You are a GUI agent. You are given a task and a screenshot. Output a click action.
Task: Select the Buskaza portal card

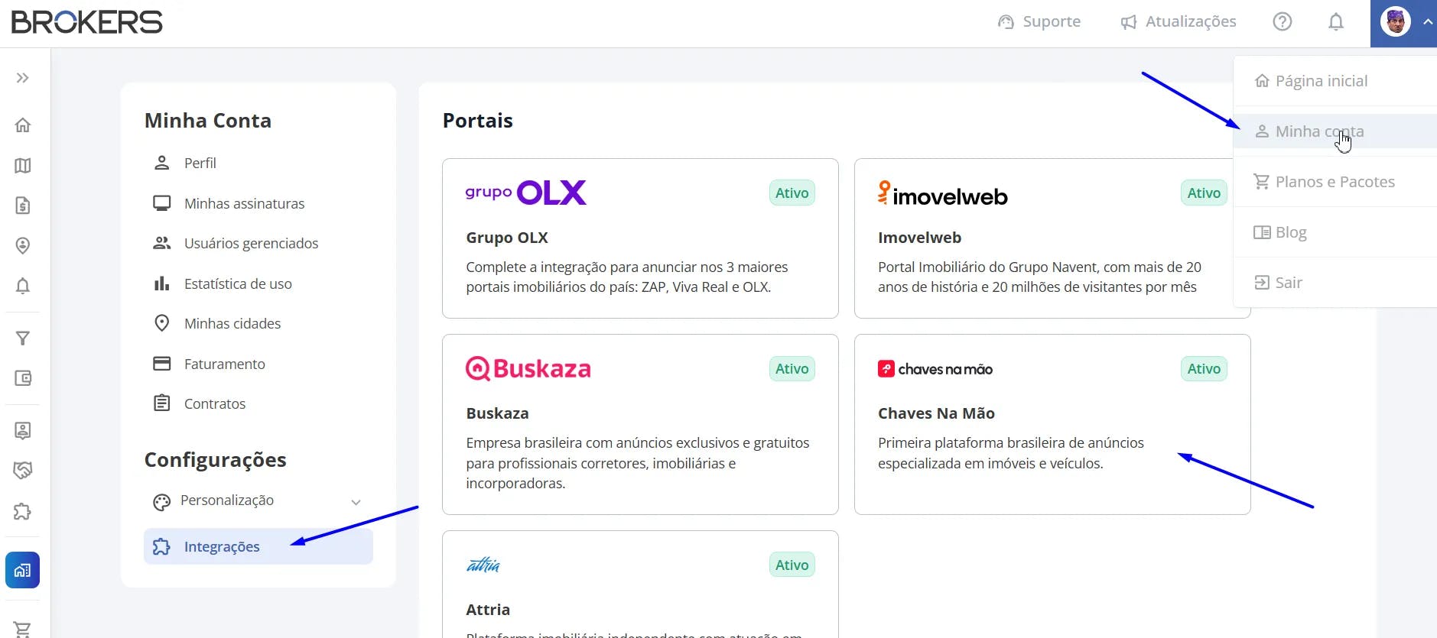pos(640,424)
